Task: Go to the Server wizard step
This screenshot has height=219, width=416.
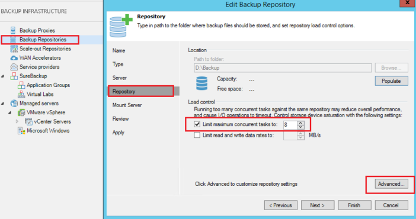Action: tap(119, 78)
